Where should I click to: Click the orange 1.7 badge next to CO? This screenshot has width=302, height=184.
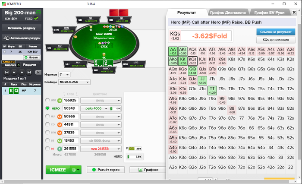coord(60,124)
